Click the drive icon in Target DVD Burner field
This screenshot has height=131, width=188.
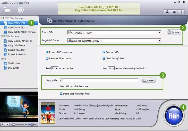(69, 41)
